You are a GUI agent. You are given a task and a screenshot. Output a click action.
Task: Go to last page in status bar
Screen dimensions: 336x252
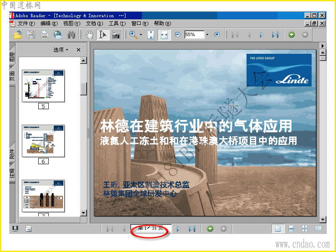(x=192, y=229)
